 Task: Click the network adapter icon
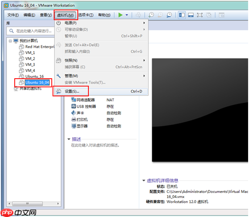click(74, 100)
